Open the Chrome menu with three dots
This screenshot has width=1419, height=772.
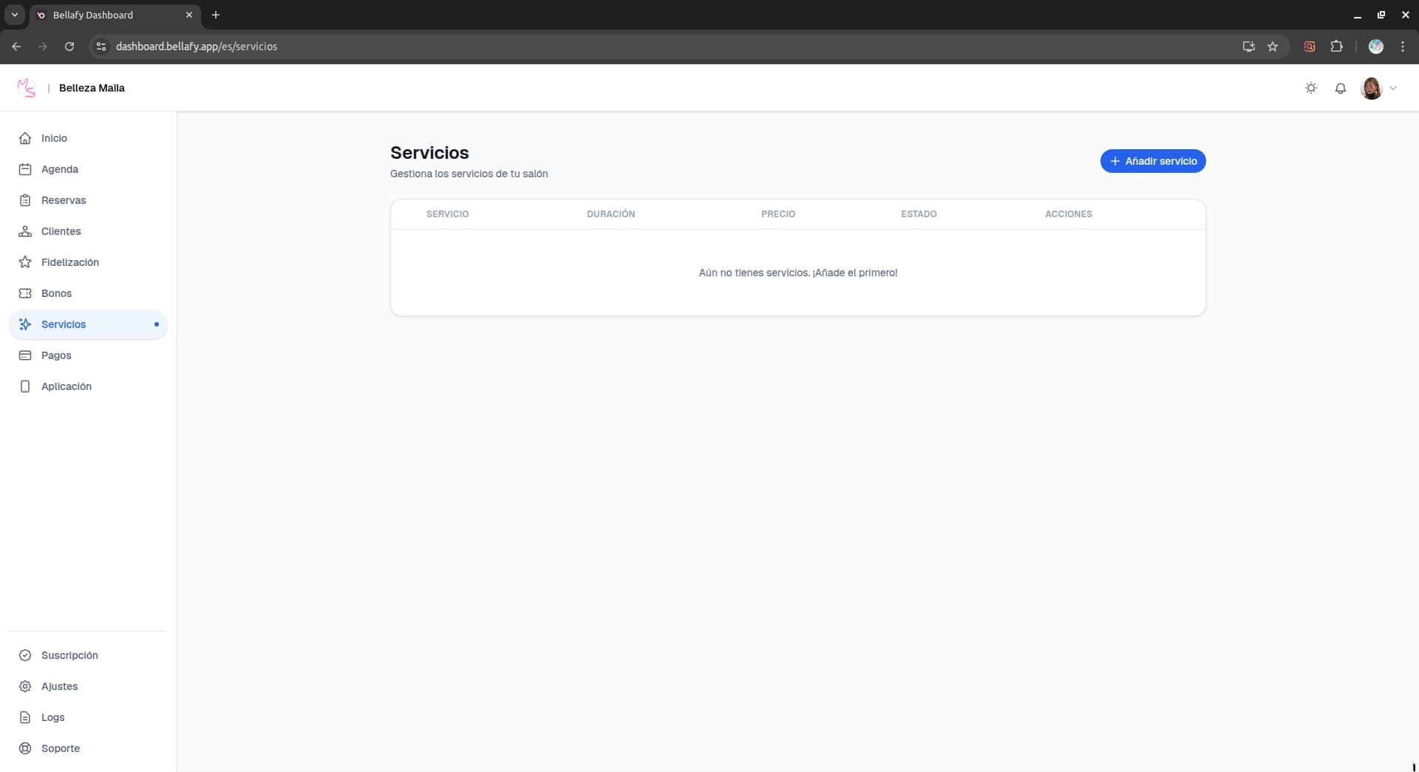tap(1403, 46)
